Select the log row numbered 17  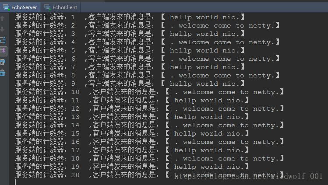[132, 150]
